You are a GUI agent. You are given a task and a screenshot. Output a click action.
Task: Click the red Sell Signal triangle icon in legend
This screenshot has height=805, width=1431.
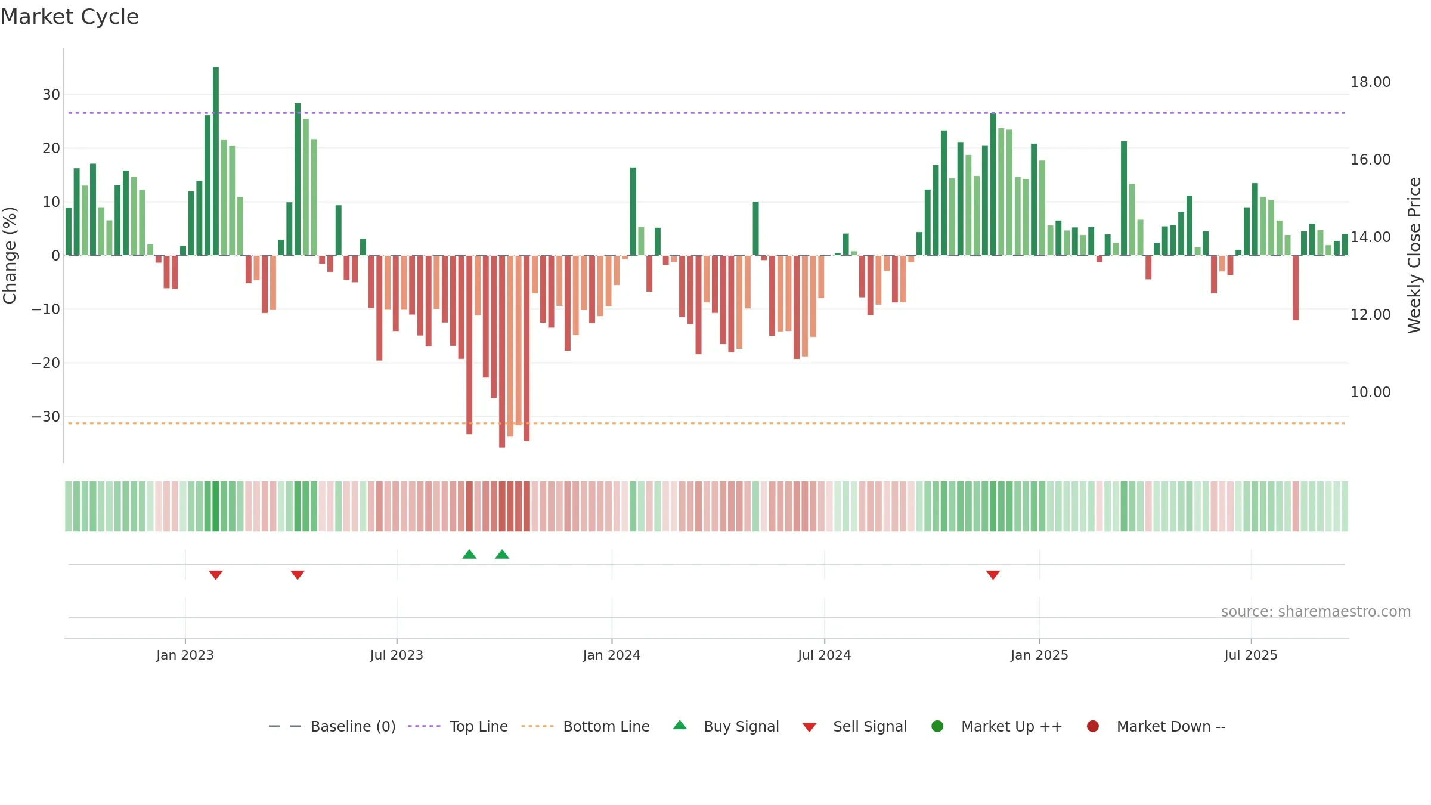coord(809,727)
